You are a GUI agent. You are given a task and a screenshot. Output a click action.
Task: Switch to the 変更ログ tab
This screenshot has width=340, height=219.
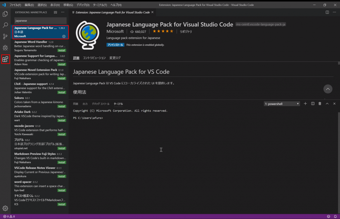pos(115,58)
